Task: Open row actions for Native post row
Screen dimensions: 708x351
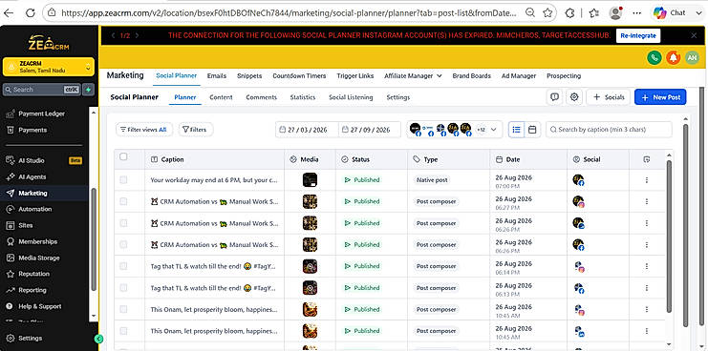Action: click(647, 179)
